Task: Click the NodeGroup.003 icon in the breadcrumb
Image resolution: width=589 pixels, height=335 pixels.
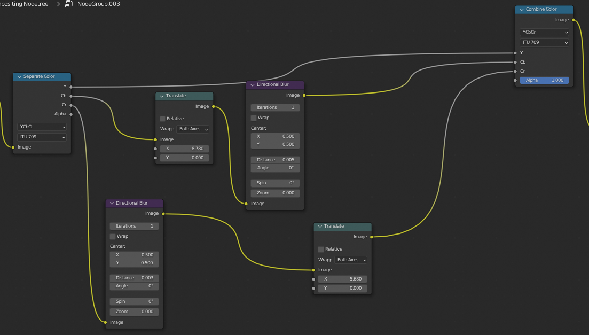Action: coord(69,4)
